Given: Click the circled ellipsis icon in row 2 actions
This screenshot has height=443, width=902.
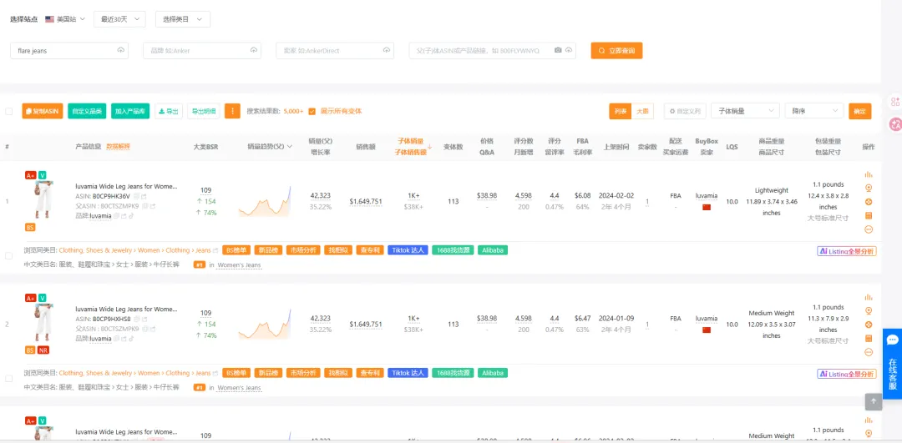Looking at the screenshot, I should click(869, 352).
